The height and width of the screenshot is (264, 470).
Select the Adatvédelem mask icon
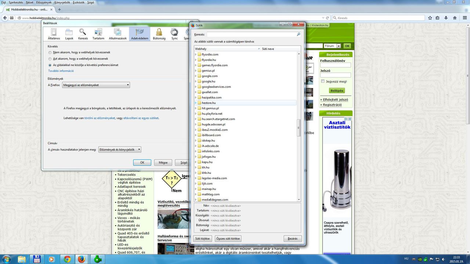pos(140,34)
